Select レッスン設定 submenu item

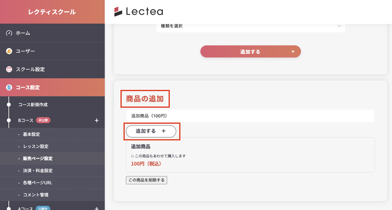click(x=35, y=146)
